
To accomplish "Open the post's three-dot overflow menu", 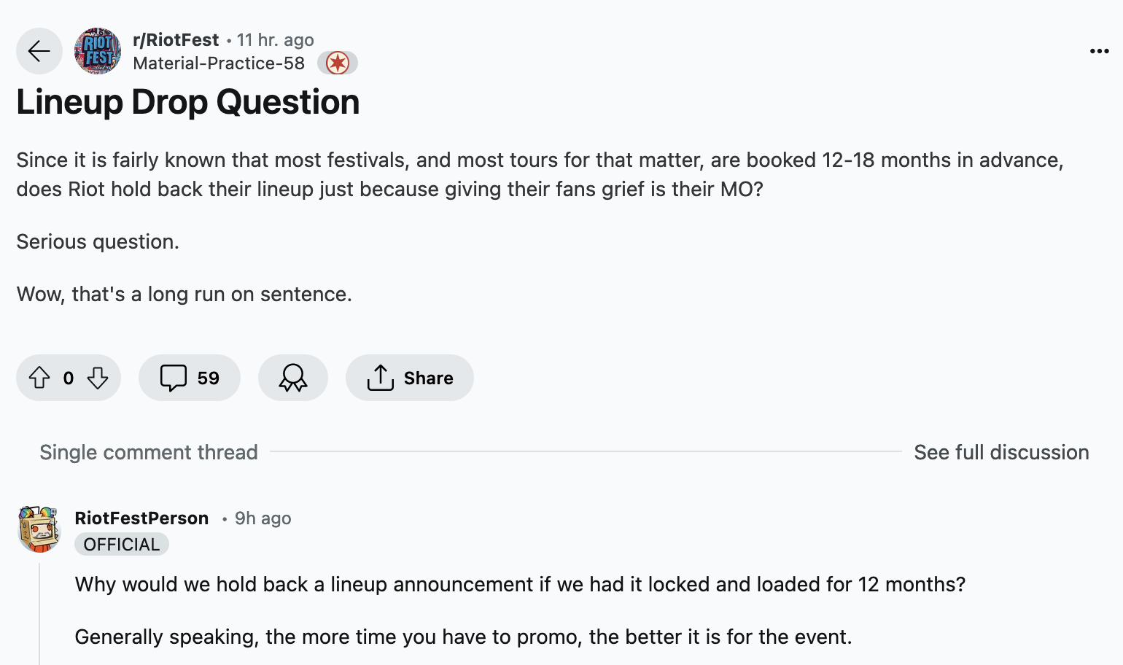I will (1099, 51).
